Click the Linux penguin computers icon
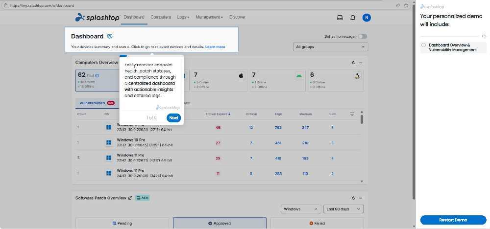Image resolution: width=490 pixels, height=229 pixels. tap(357, 76)
